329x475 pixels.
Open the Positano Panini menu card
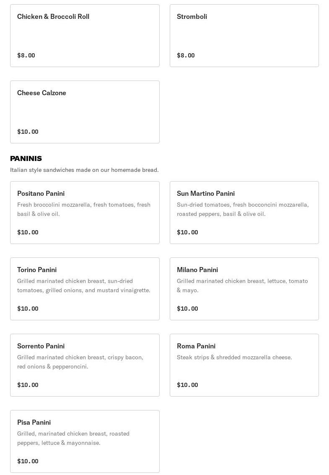coord(85,213)
